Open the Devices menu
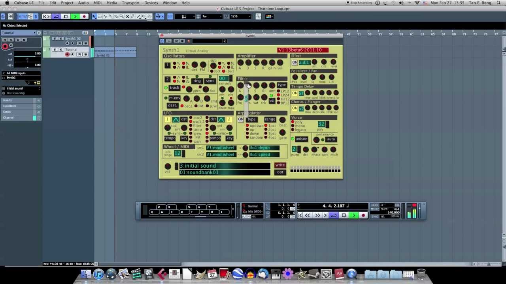This screenshot has height=284, width=506. coord(151,3)
